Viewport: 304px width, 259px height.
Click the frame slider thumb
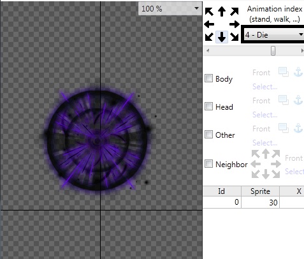coord(273,51)
